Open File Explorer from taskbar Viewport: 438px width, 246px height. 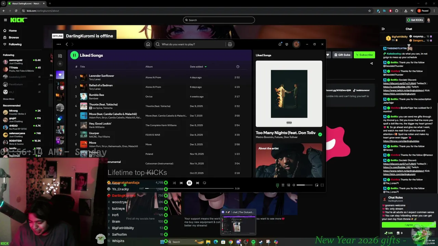[x=208, y=242]
